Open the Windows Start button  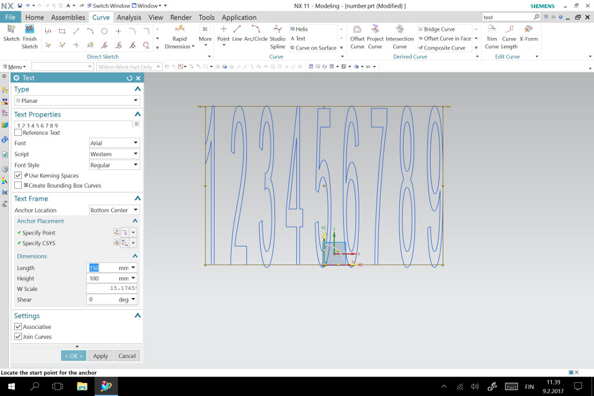coord(11,386)
